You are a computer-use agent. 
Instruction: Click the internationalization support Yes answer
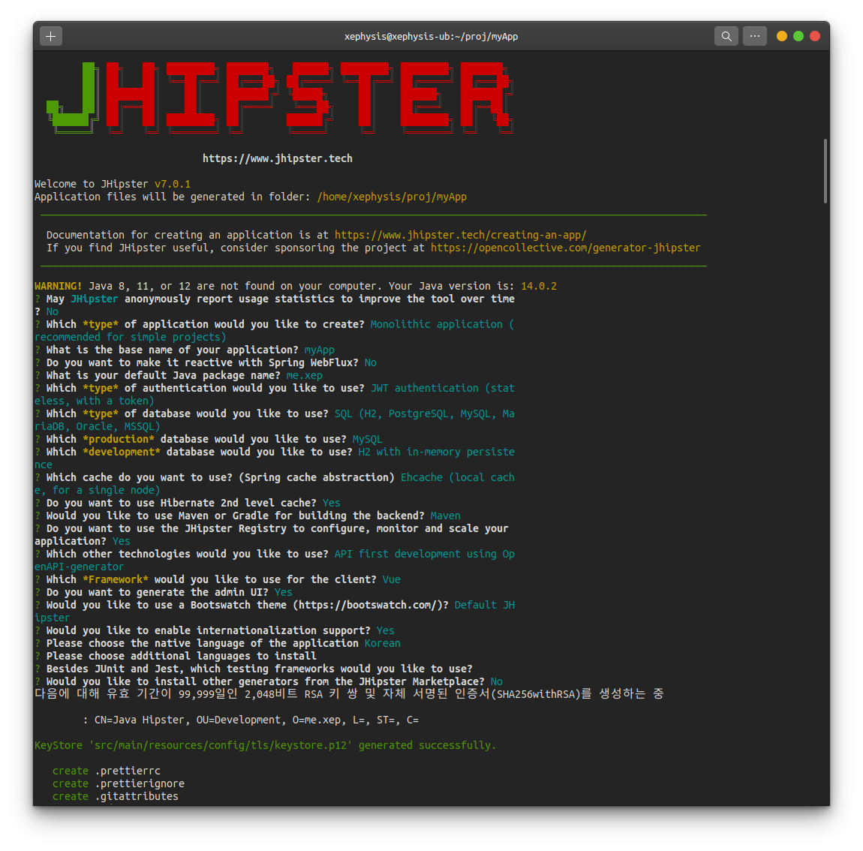coord(385,631)
